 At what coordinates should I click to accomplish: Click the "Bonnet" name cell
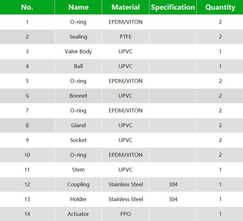78,96
